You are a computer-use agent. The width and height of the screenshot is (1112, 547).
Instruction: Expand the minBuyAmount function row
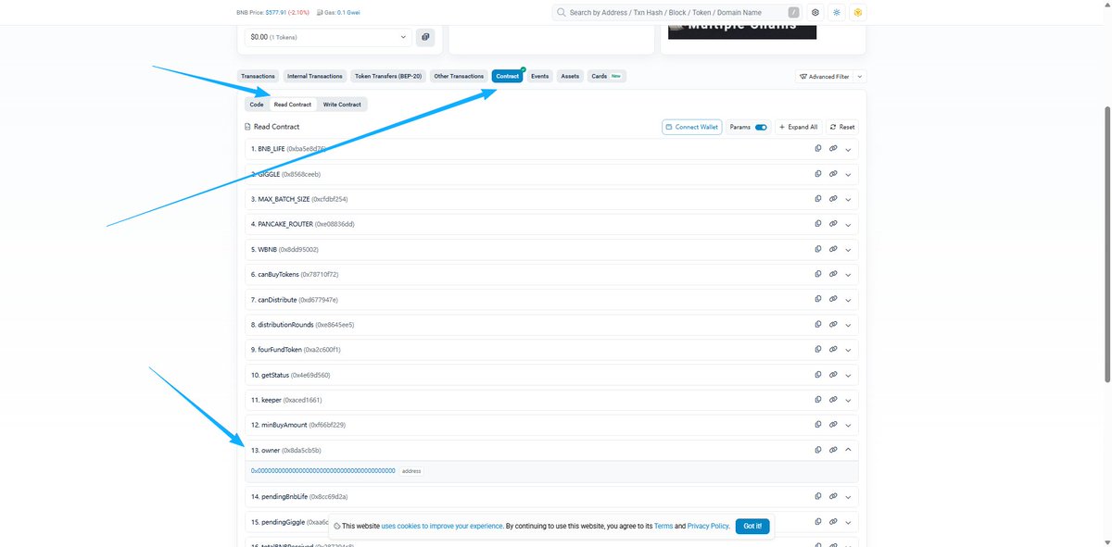point(848,424)
